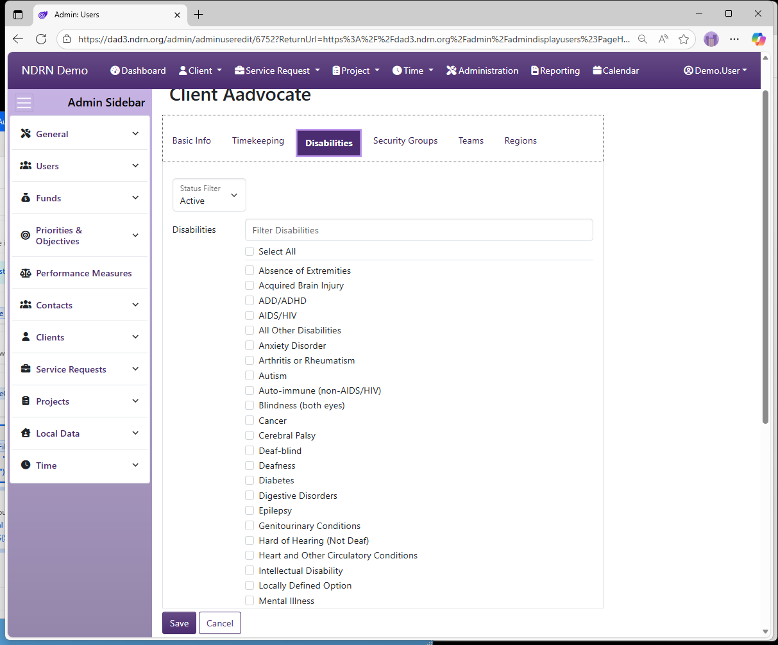The height and width of the screenshot is (645, 778).
Task: Tick the Autism checkbox
Action: (x=249, y=376)
